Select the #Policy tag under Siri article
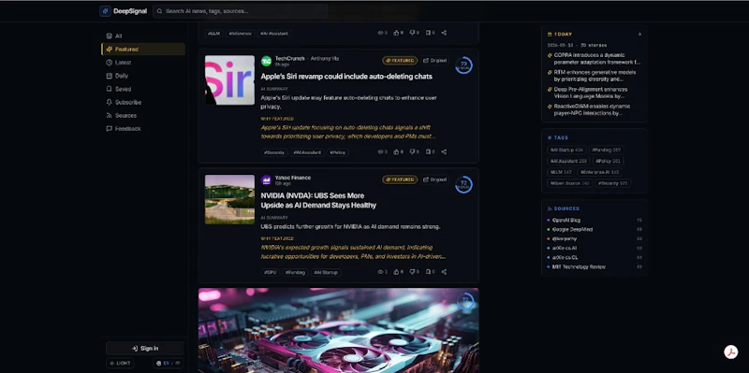 point(338,152)
